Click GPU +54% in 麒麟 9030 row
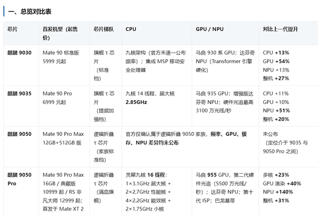This screenshot has width=318, height=215. coord(276,61)
